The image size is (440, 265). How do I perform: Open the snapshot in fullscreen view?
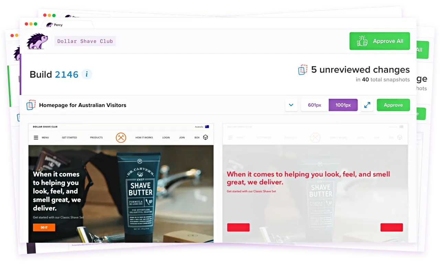pyautogui.click(x=367, y=105)
